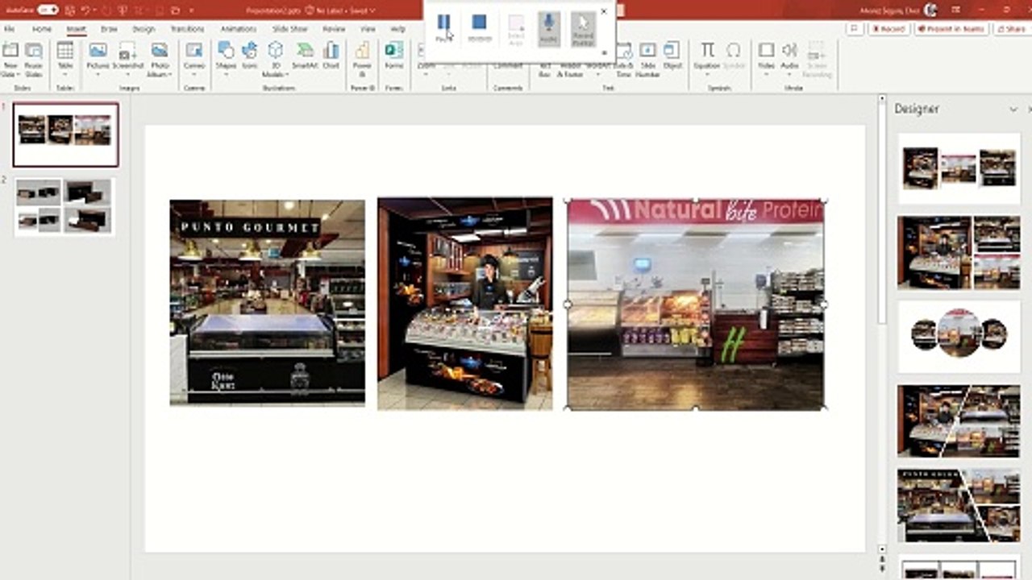Select the center deli counter picture
1032x580 pixels.
pyautogui.click(x=465, y=304)
